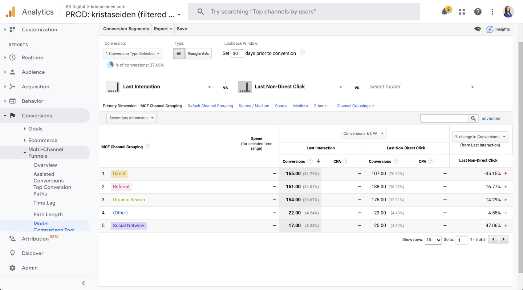The width and height of the screenshot is (523, 290).
Task: Click the table search magnifier button
Action: tap(473, 118)
